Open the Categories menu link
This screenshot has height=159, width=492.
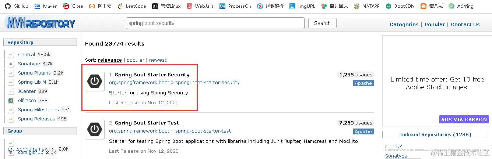(x=404, y=24)
